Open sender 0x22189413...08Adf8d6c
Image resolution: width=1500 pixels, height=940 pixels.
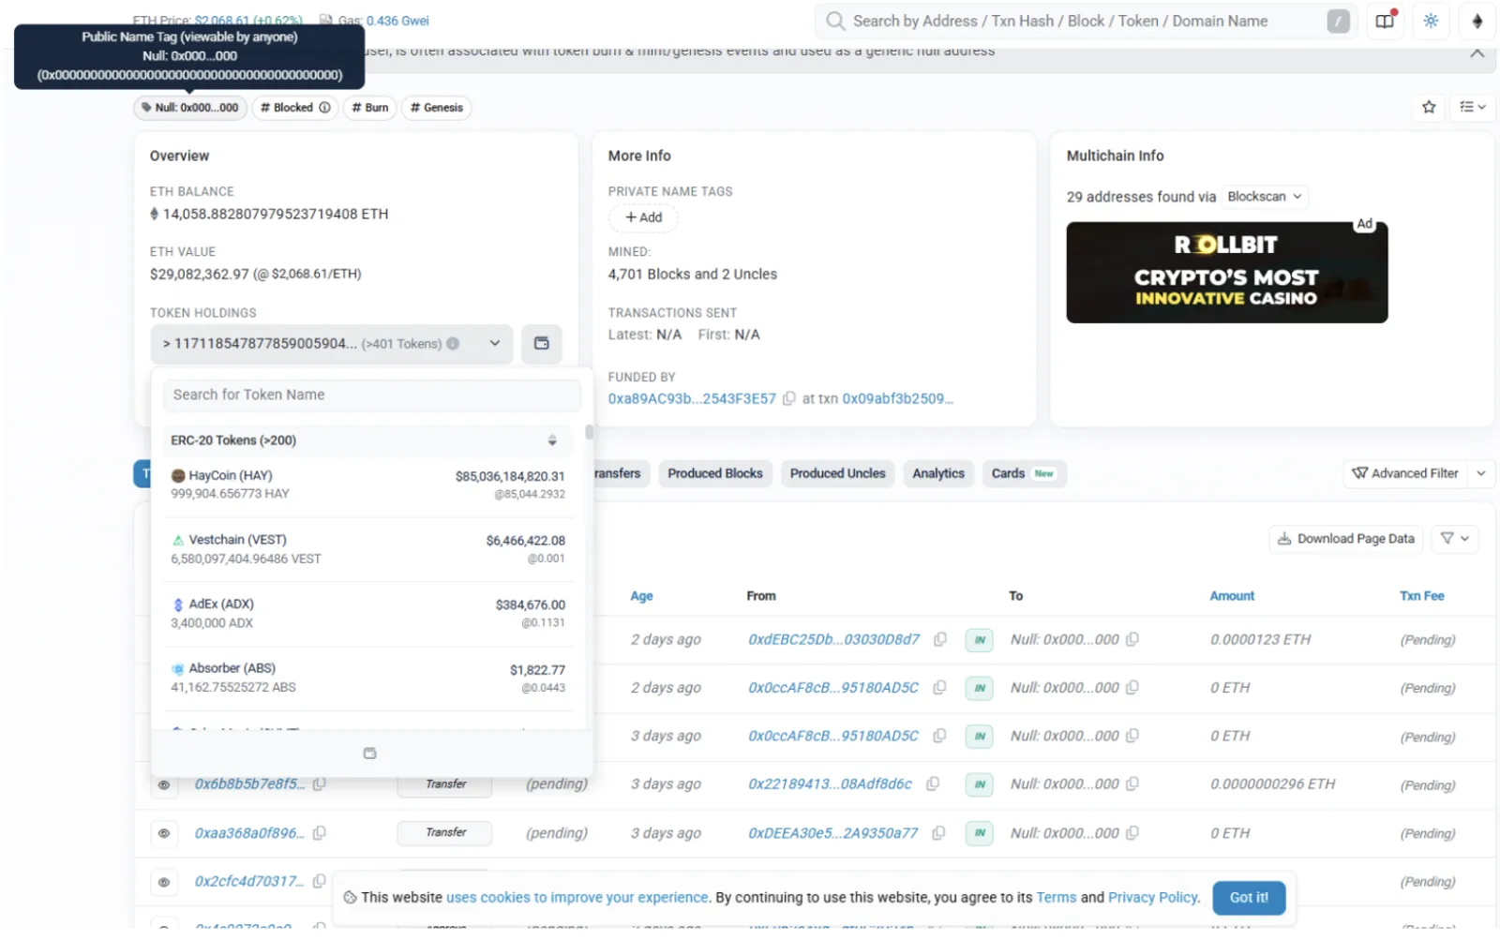click(830, 785)
